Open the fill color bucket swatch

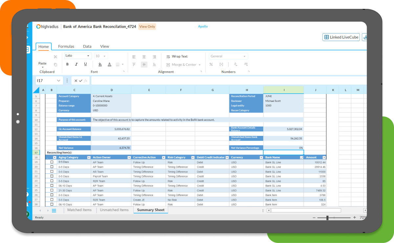[100, 64]
